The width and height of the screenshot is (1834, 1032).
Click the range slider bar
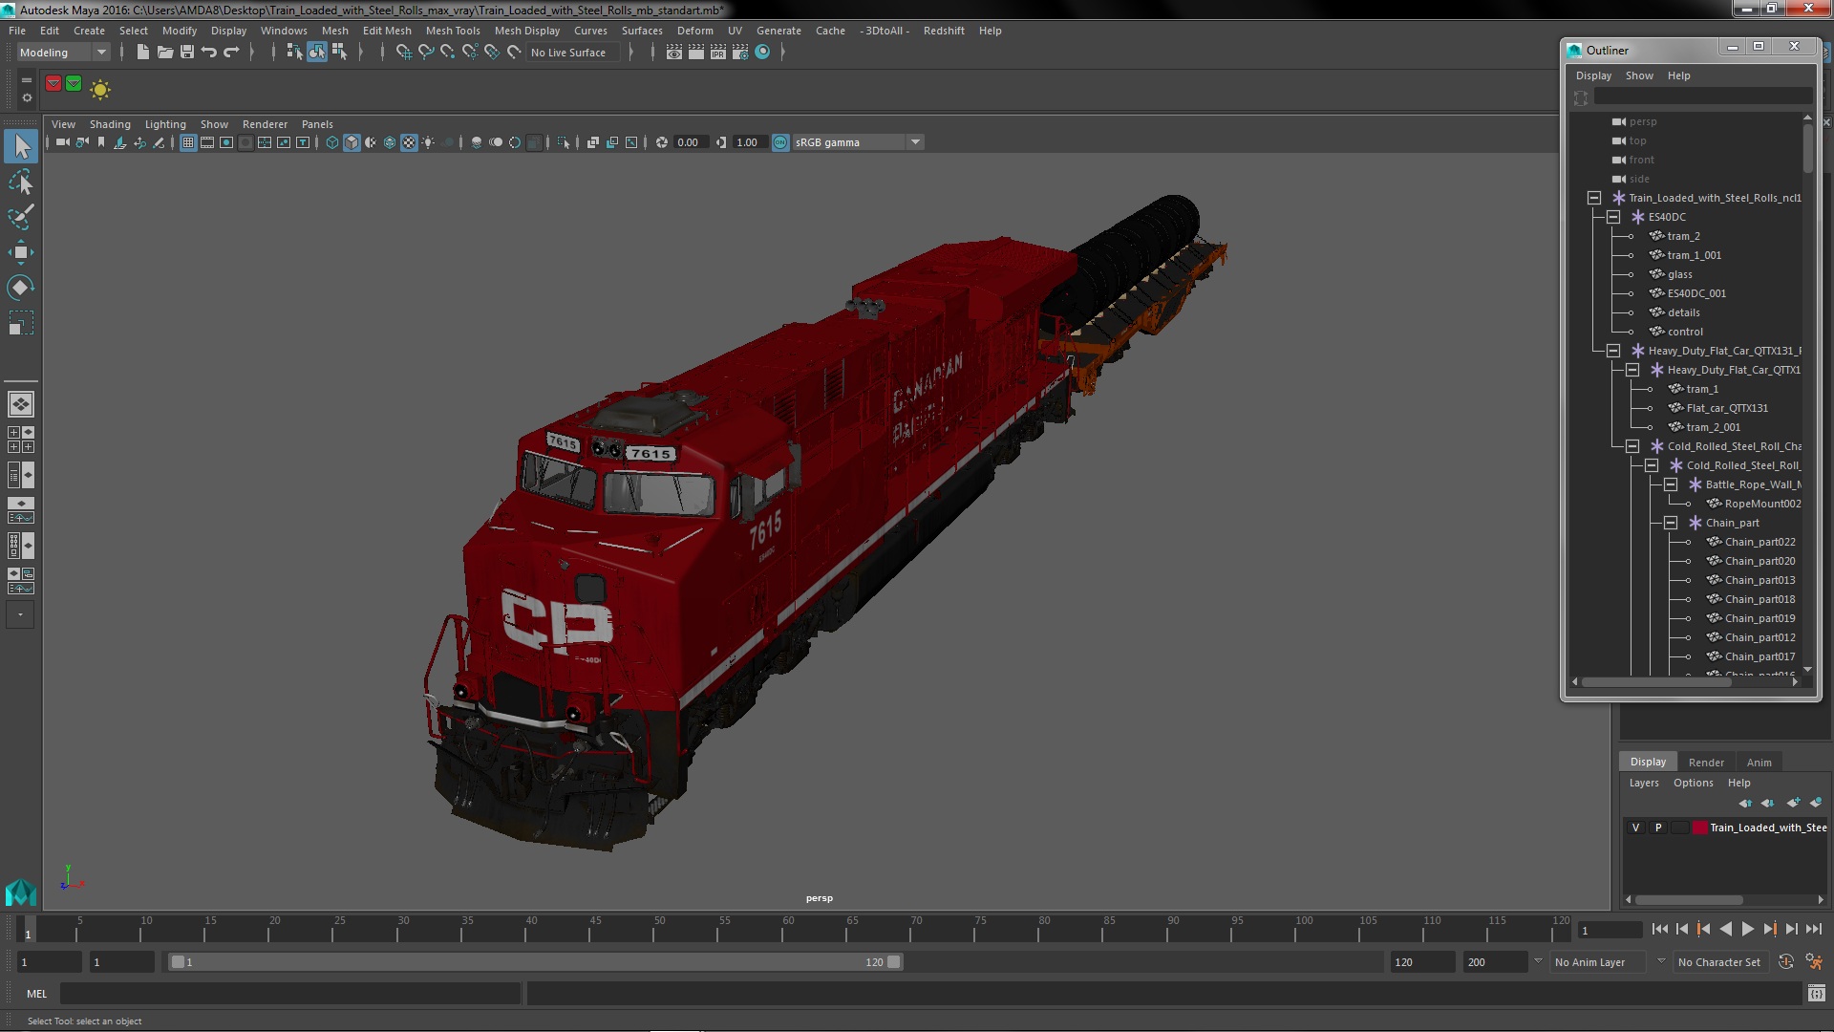coord(535,962)
